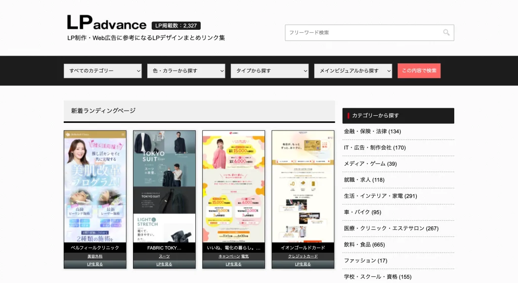Open the TOKYO SUIT landing page thumbnail

(164, 186)
